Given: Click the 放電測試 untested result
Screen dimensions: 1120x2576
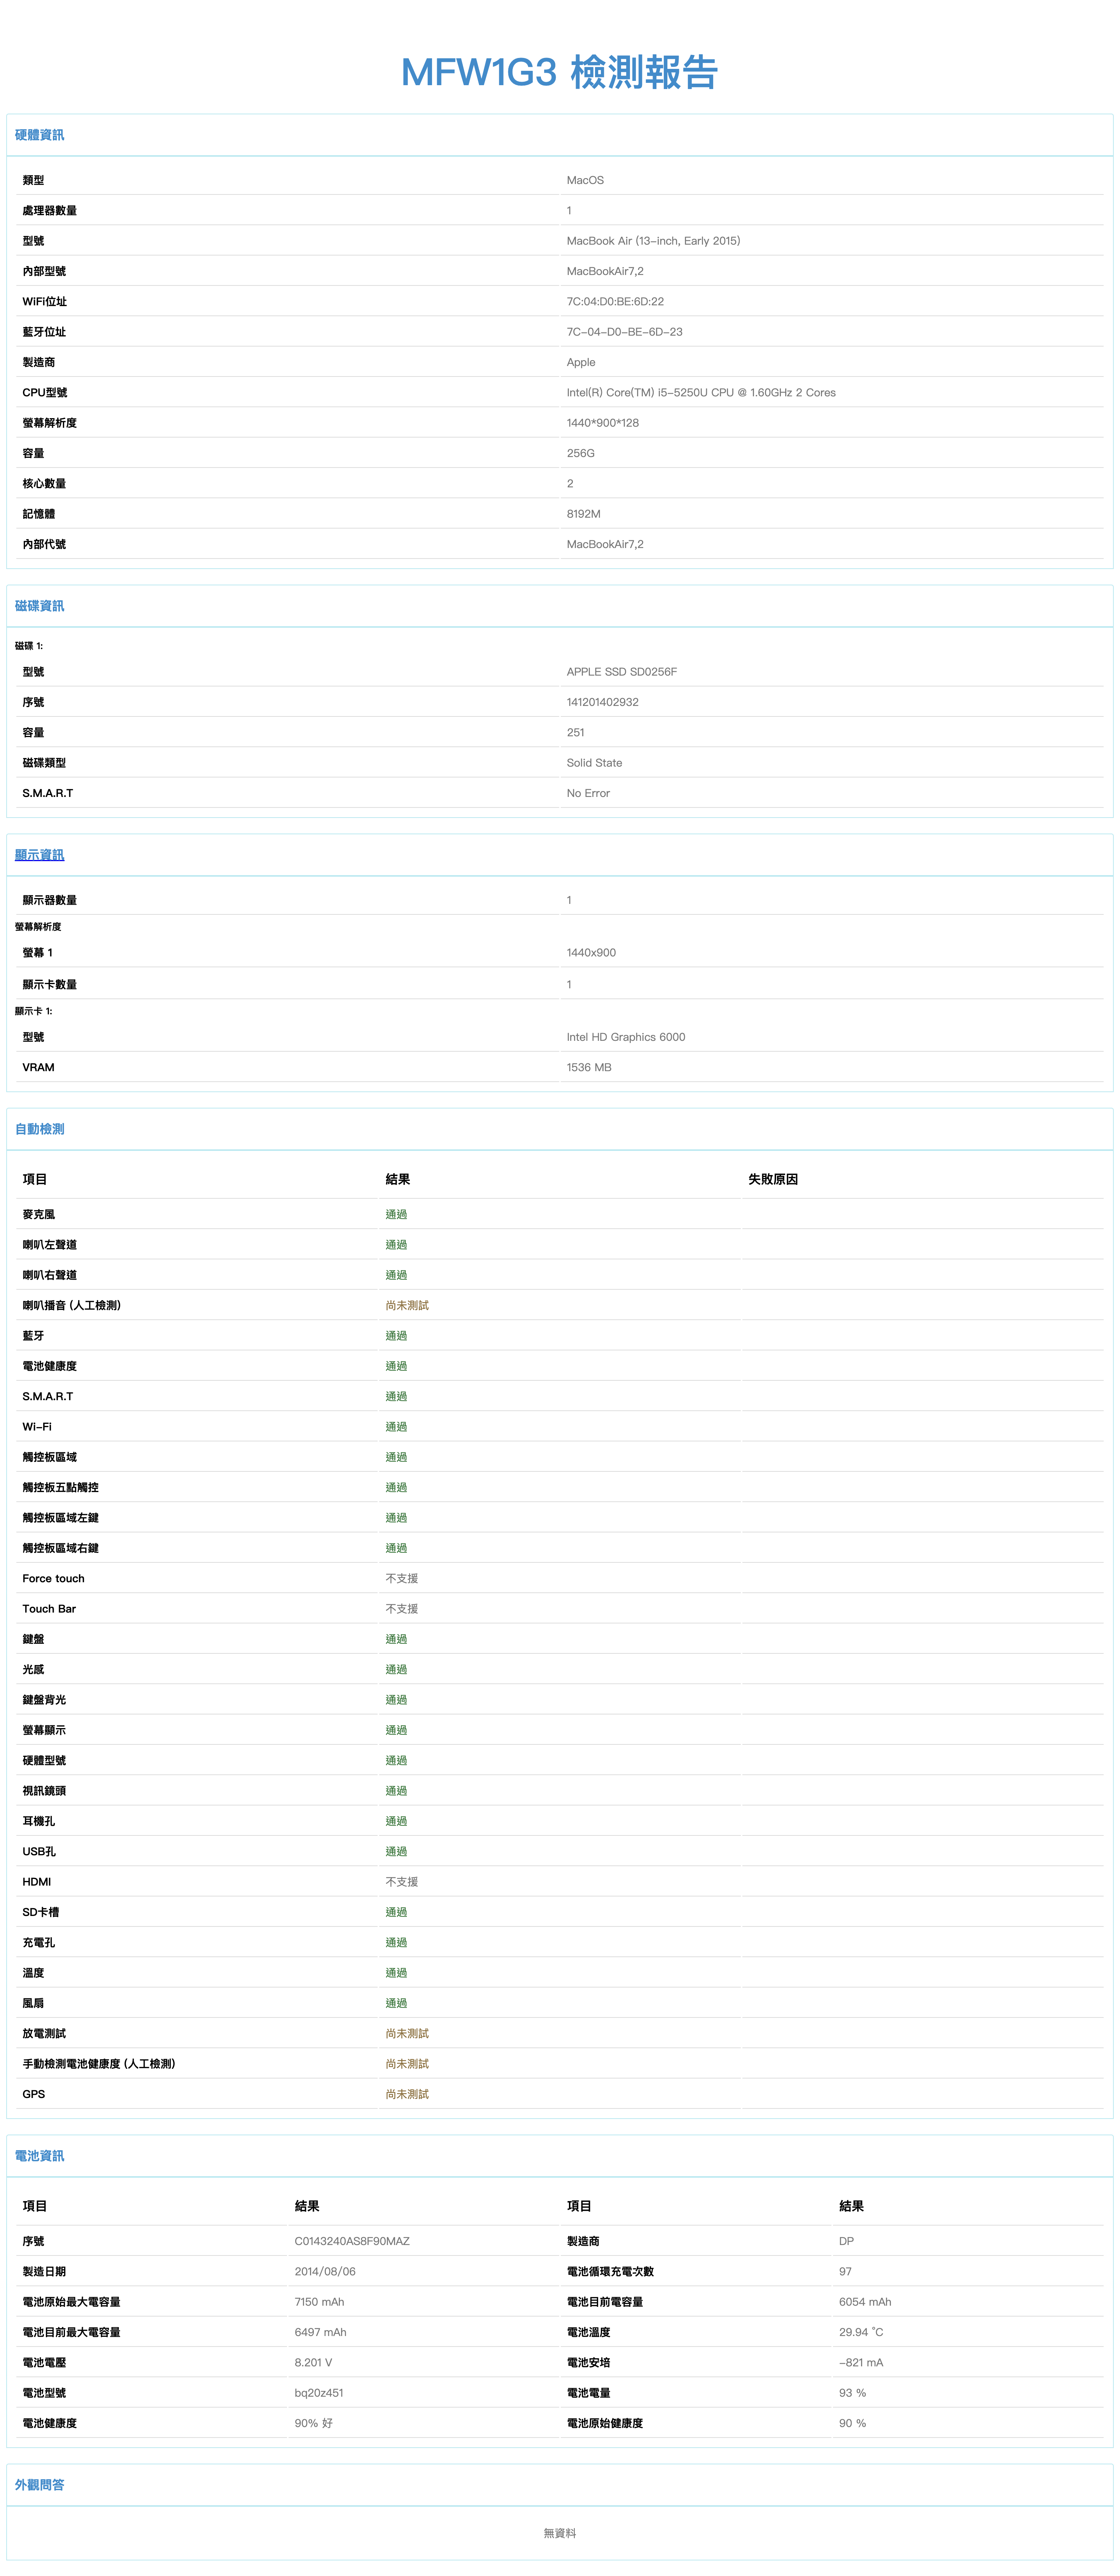Looking at the screenshot, I should click(407, 2034).
